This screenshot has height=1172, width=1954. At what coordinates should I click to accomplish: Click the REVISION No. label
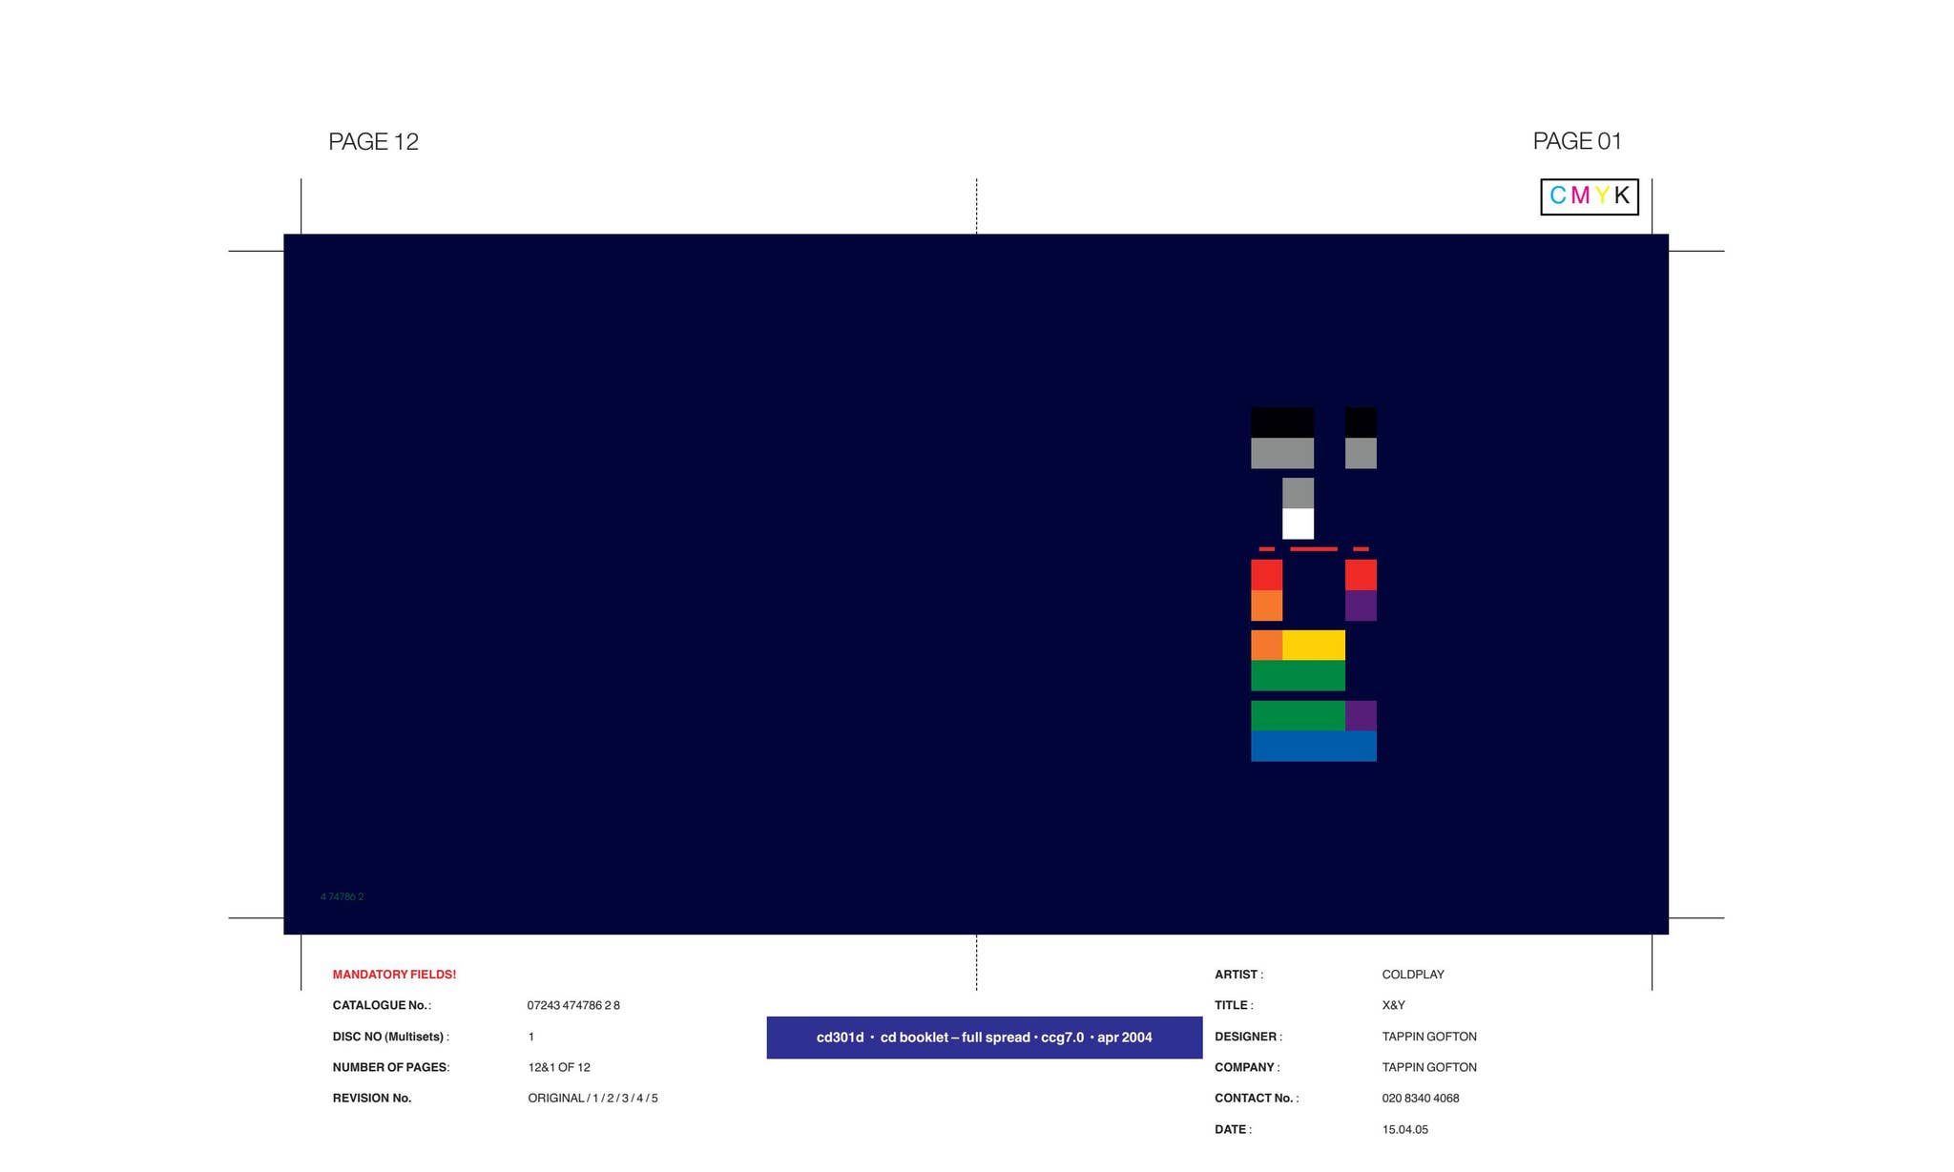(371, 1098)
